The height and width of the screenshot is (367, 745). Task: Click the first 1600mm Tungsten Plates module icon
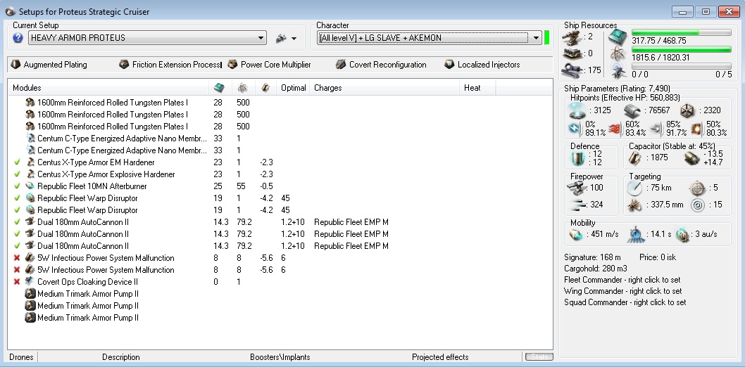[30, 103]
